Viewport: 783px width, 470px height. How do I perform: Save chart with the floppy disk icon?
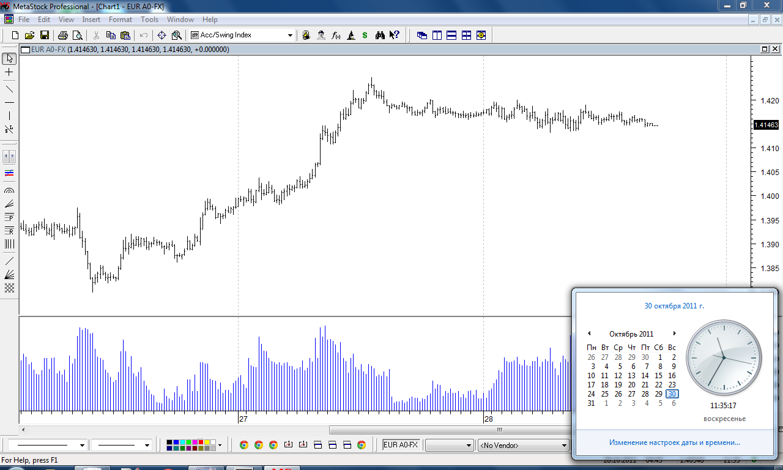pyautogui.click(x=44, y=35)
